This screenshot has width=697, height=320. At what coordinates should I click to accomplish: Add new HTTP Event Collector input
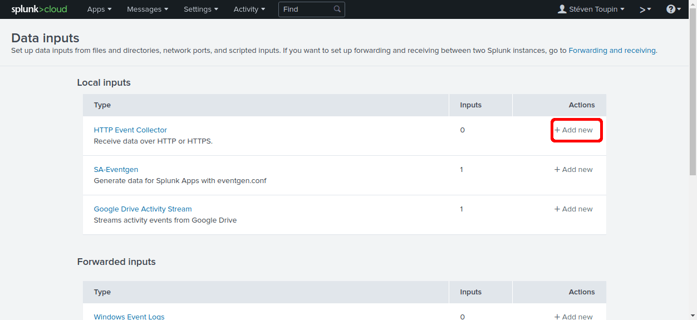click(573, 130)
